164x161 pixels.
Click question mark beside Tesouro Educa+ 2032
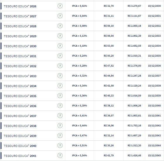click(x=60, y=66)
